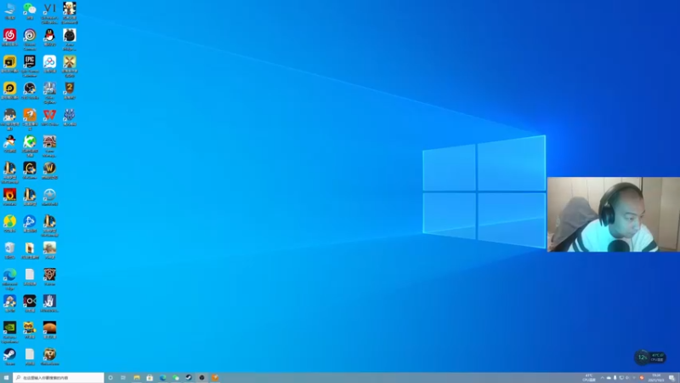This screenshot has width=680, height=383.
Task: Switch to OBS in the taskbar
Action: 201,378
